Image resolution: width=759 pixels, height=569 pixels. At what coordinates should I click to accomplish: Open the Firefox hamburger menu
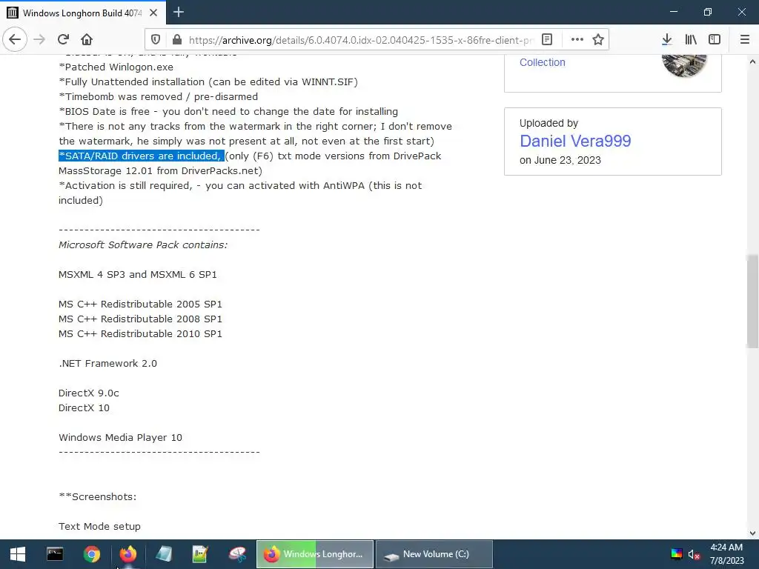pyautogui.click(x=745, y=39)
